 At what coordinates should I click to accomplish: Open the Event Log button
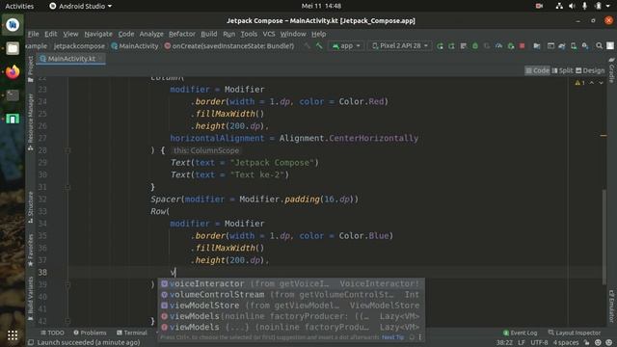[520, 333]
